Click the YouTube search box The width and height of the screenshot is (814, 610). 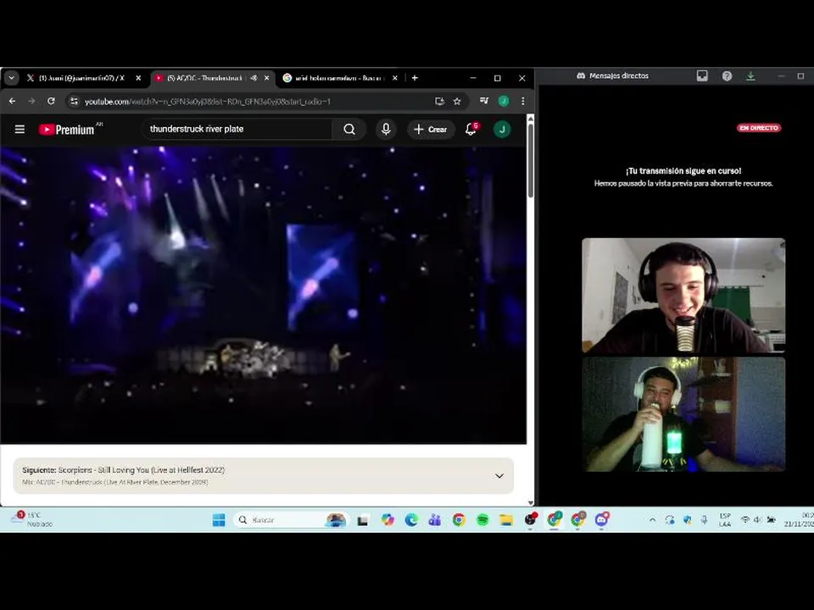pos(237,129)
